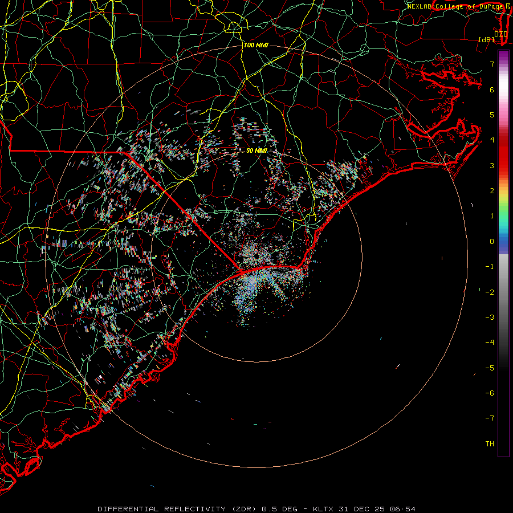The width and height of the screenshot is (513, 513).
Task: Click the "KLTX" station ID in caption
Action: tap(323, 509)
